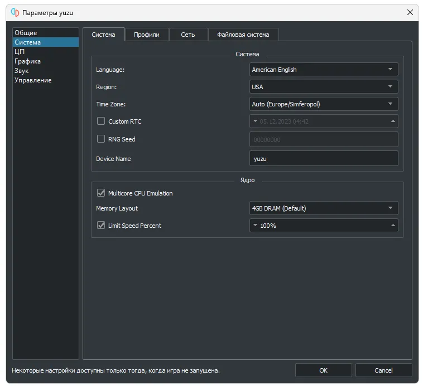
Task: Open the Region dropdown showing USA
Action: [x=324, y=87]
